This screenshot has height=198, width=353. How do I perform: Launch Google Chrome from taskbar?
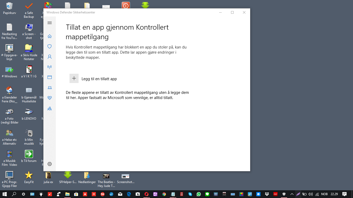point(164,194)
